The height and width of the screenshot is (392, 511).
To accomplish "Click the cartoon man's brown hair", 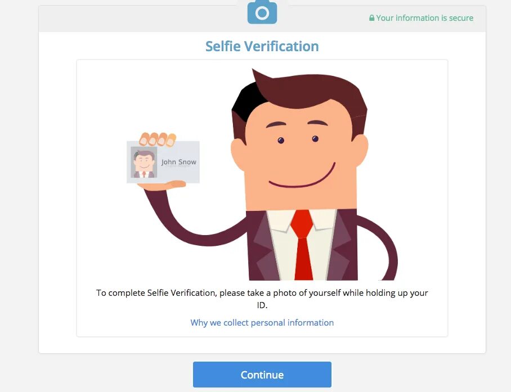I will pyautogui.click(x=303, y=94).
